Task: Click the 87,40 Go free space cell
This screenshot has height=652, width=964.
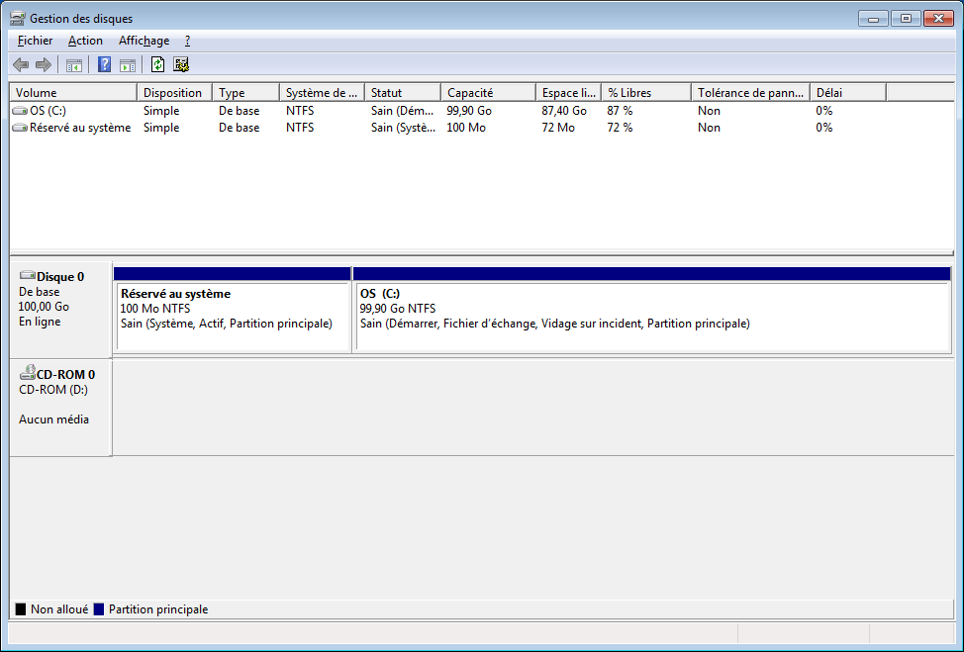Action: 564,111
